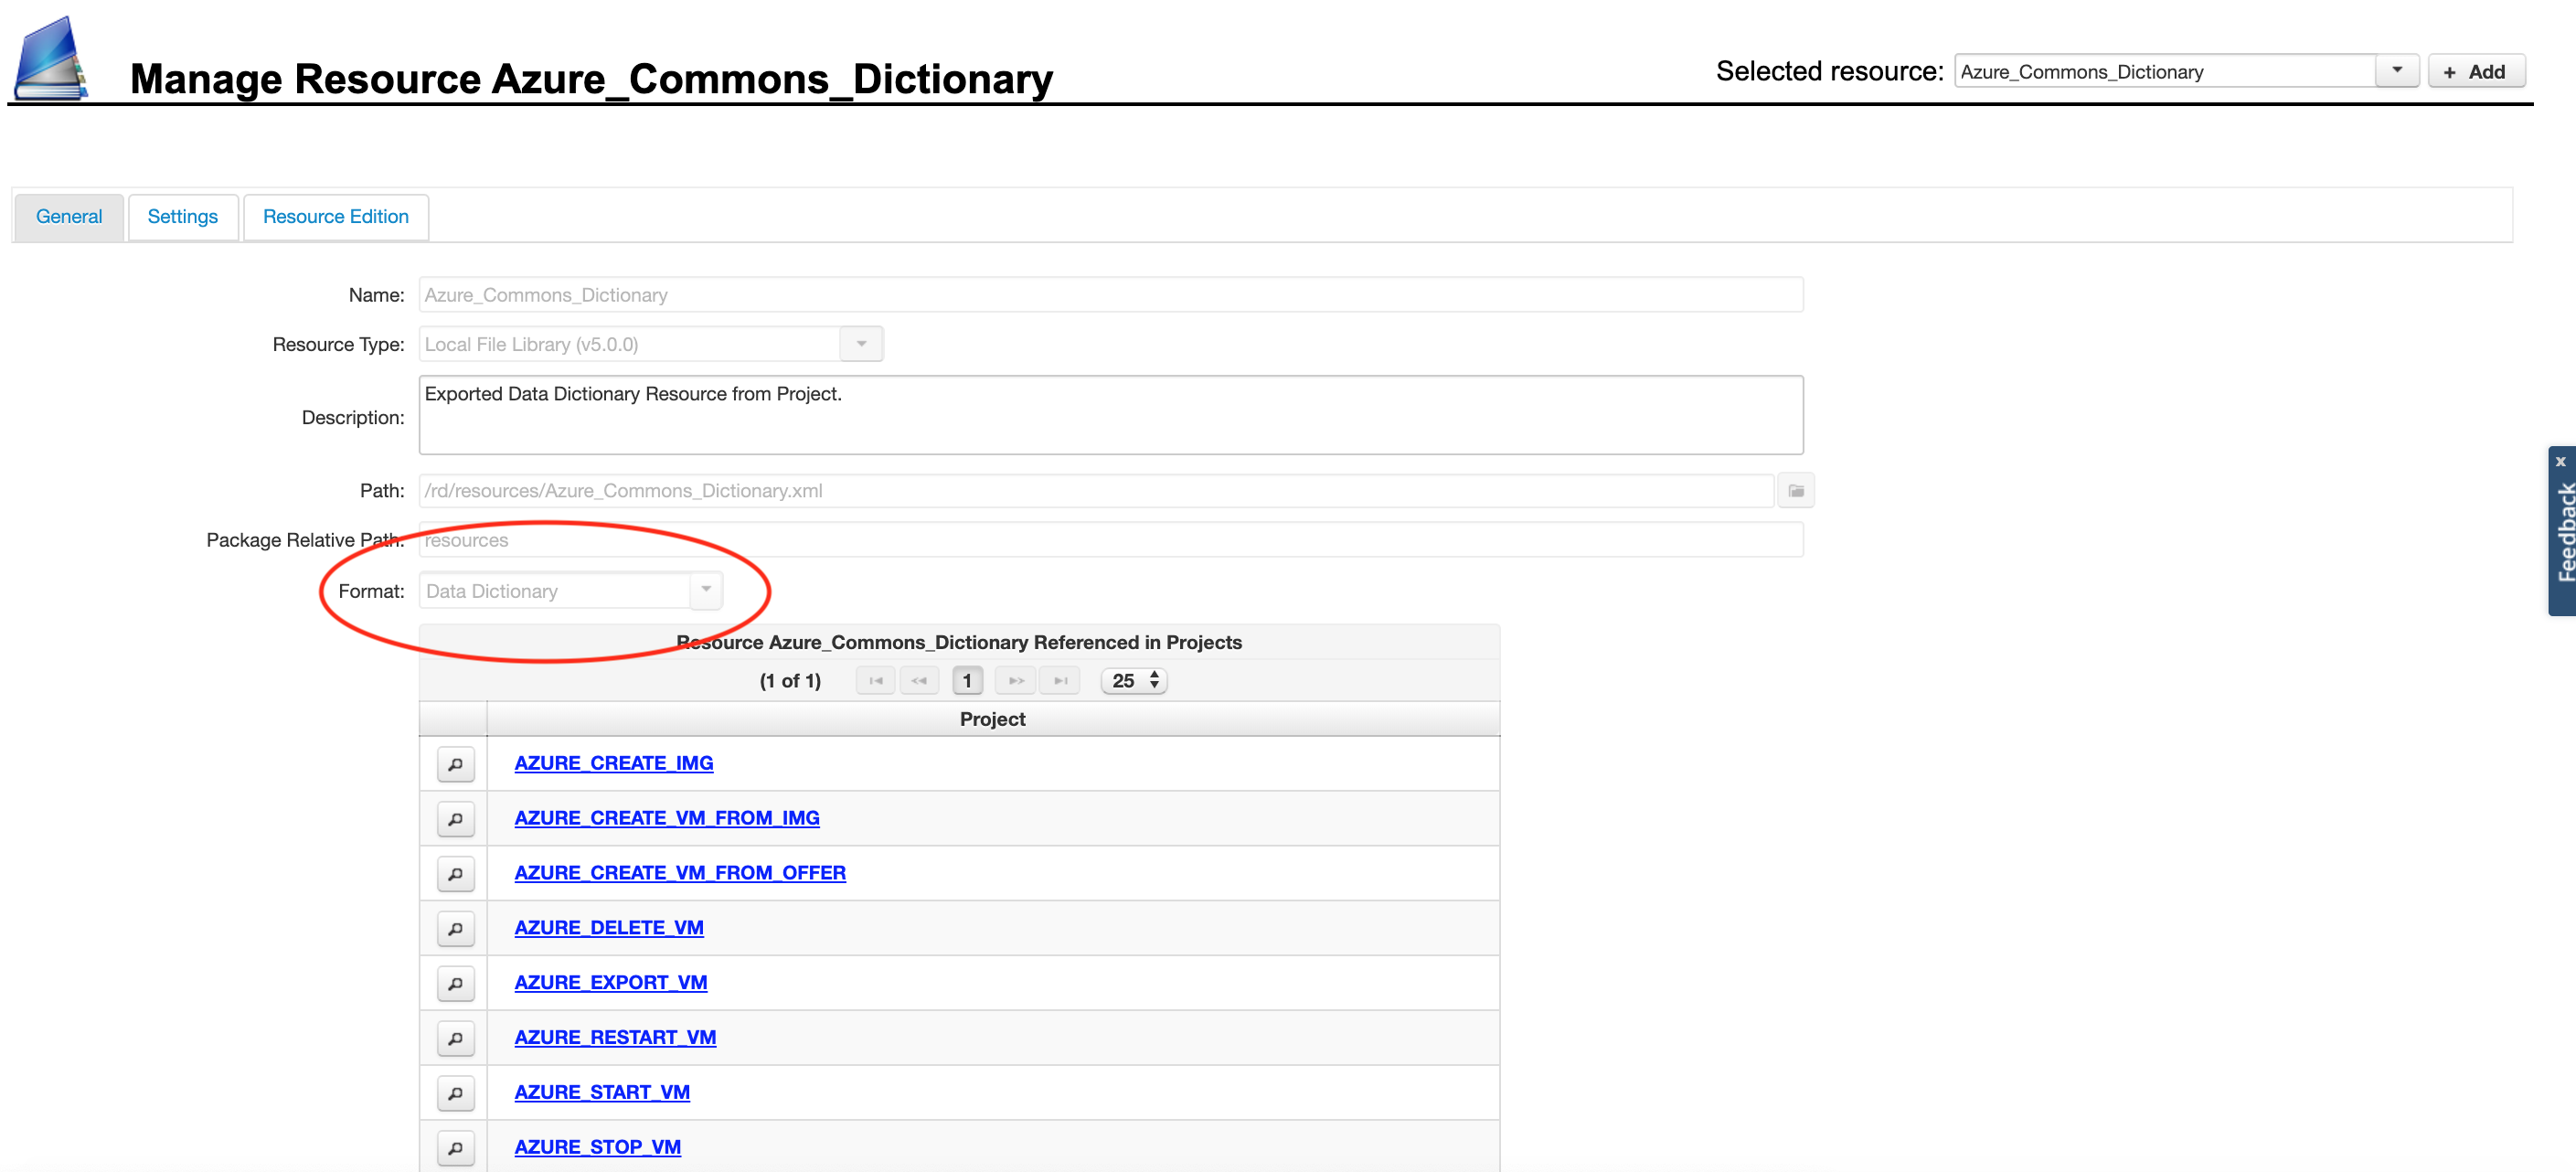The height and width of the screenshot is (1172, 2576).
Task: Click magnifier icon for AZURE_START_VM row
Action: point(455,1094)
